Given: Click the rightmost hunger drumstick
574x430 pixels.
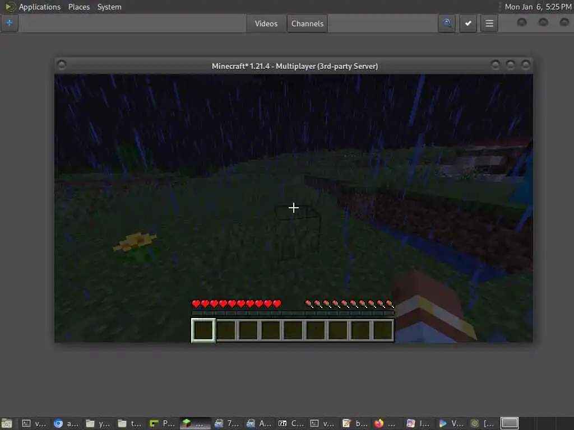Looking at the screenshot, I should click(x=390, y=303).
